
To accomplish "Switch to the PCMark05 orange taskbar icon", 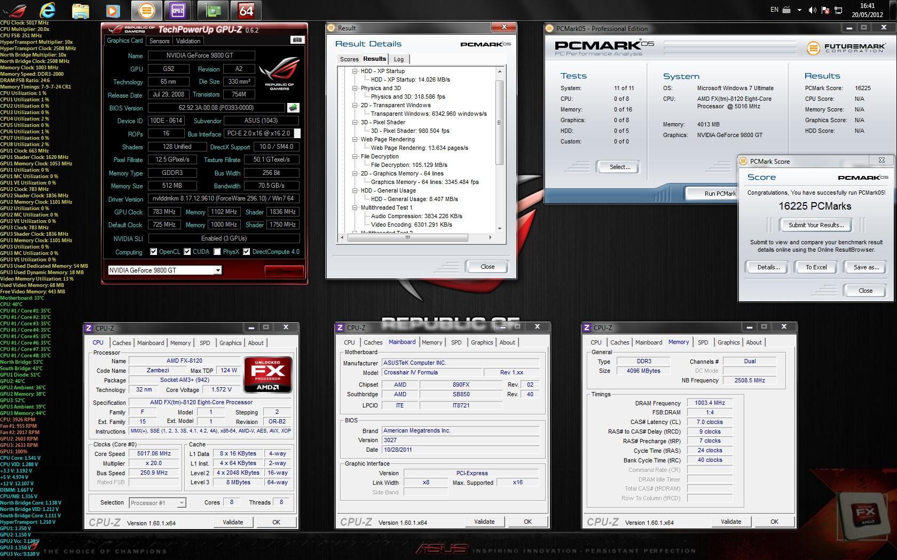I will point(146,10).
